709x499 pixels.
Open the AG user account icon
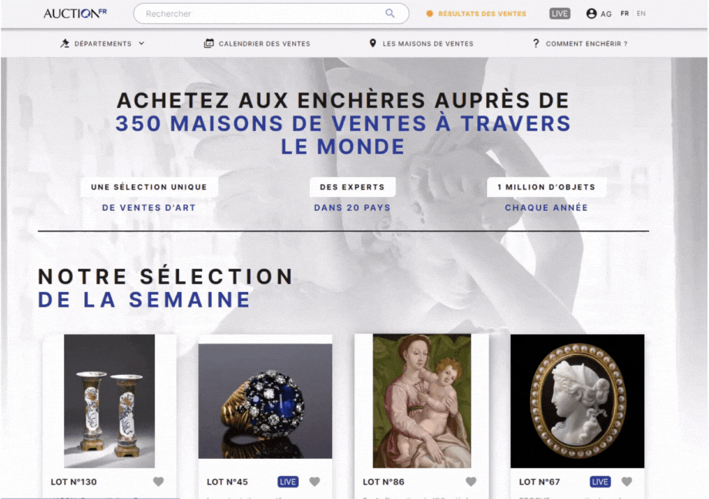[x=591, y=14]
